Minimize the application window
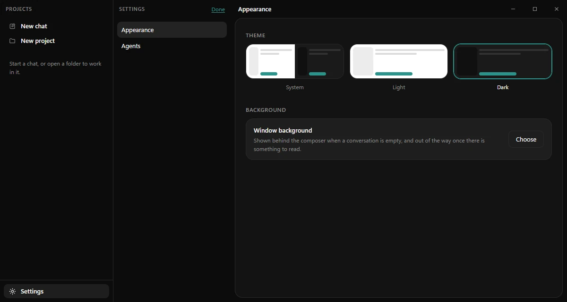Image resolution: width=567 pixels, height=302 pixels. (x=513, y=9)
